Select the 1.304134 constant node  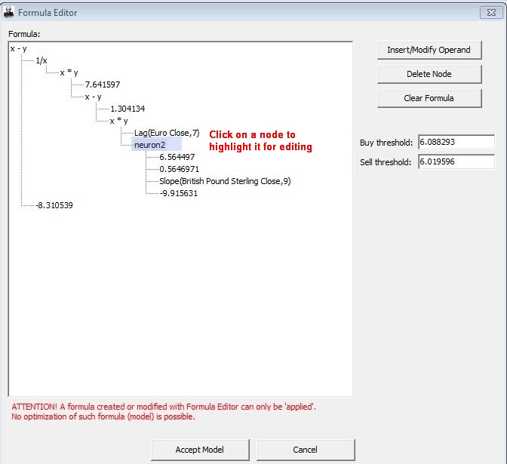pos(127,109)
